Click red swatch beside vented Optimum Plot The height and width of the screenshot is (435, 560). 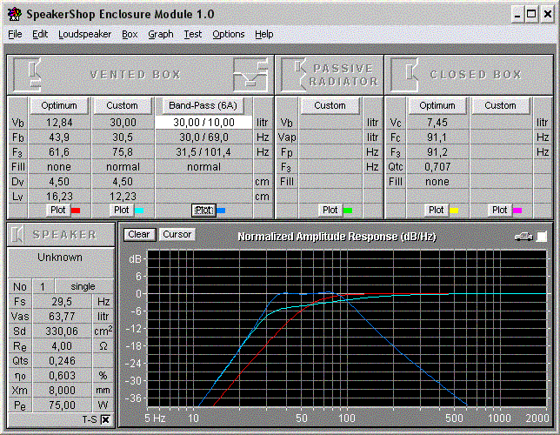click(x=76, y=211)
